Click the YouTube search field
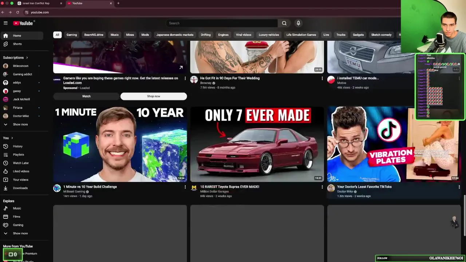 (x=222, y=23)
